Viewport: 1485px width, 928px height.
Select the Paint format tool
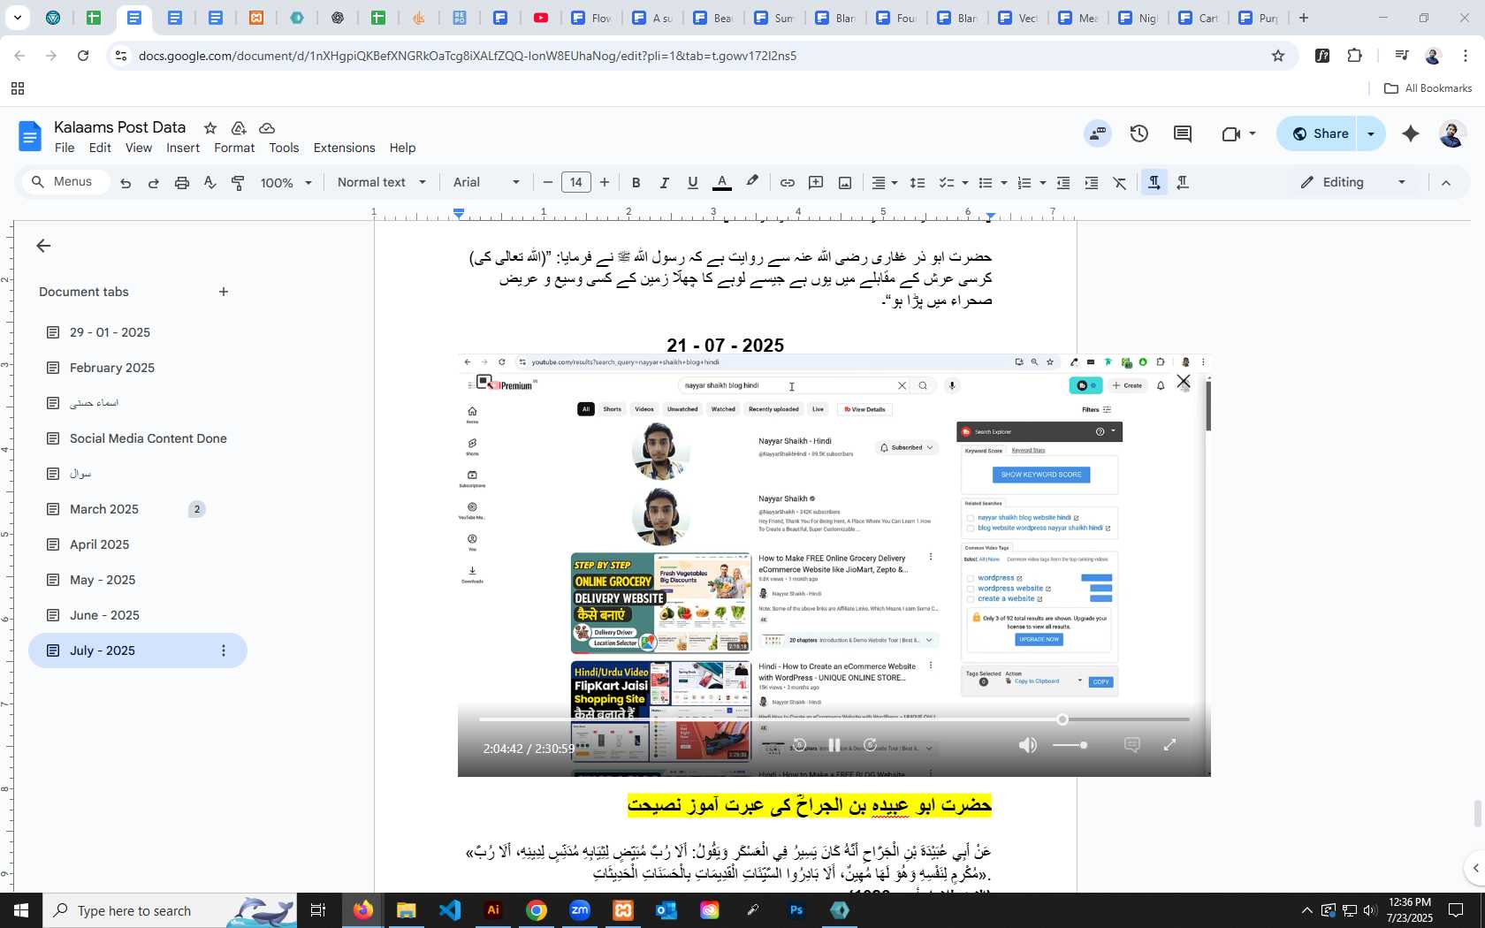pos(238,183)
